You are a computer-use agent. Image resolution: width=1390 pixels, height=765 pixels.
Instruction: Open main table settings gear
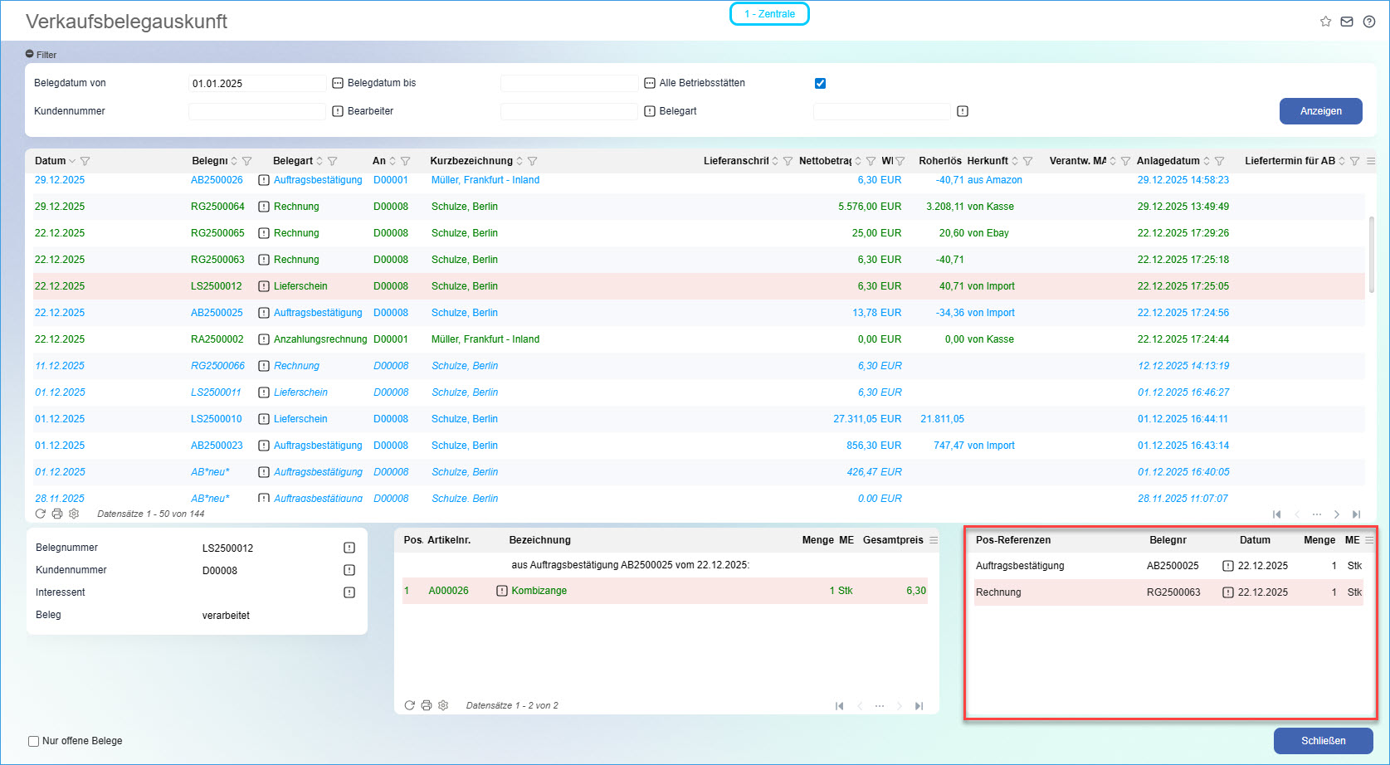click(x=74, y=514)
